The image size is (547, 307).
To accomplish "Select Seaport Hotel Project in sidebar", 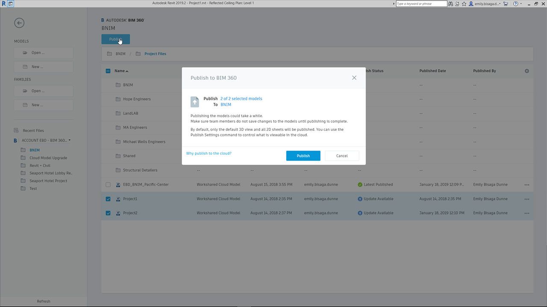I will pos(48,181).
